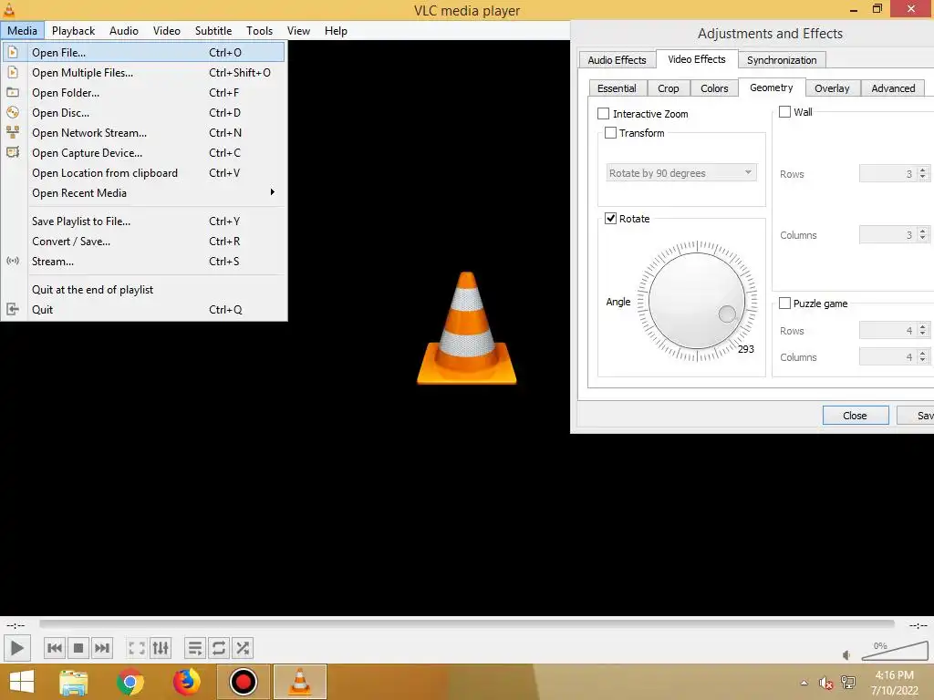Open File Explorer from taskbar
The width and height of the screenshot is (934, 700).
coord(74,682)
